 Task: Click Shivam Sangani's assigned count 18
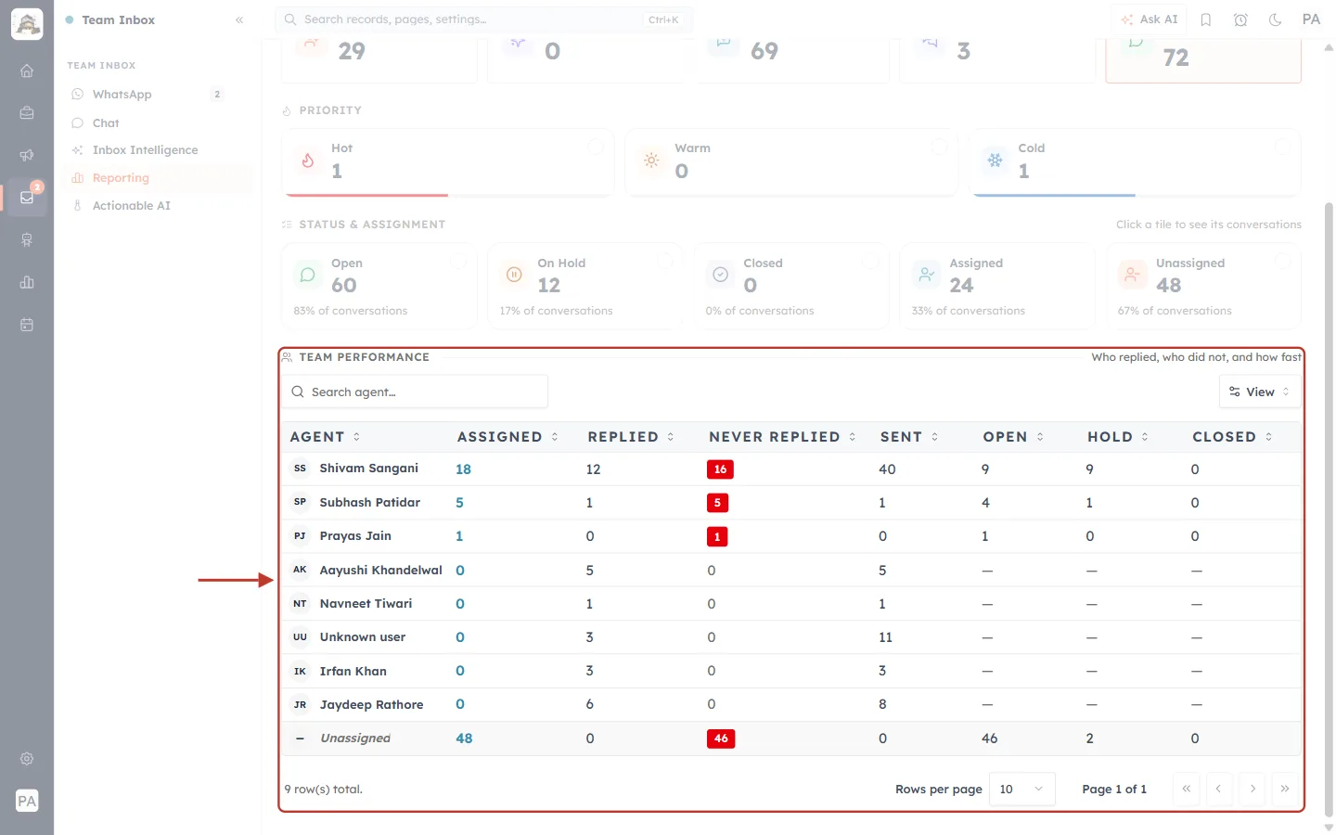pyautogui.click(x=463, y=469)
